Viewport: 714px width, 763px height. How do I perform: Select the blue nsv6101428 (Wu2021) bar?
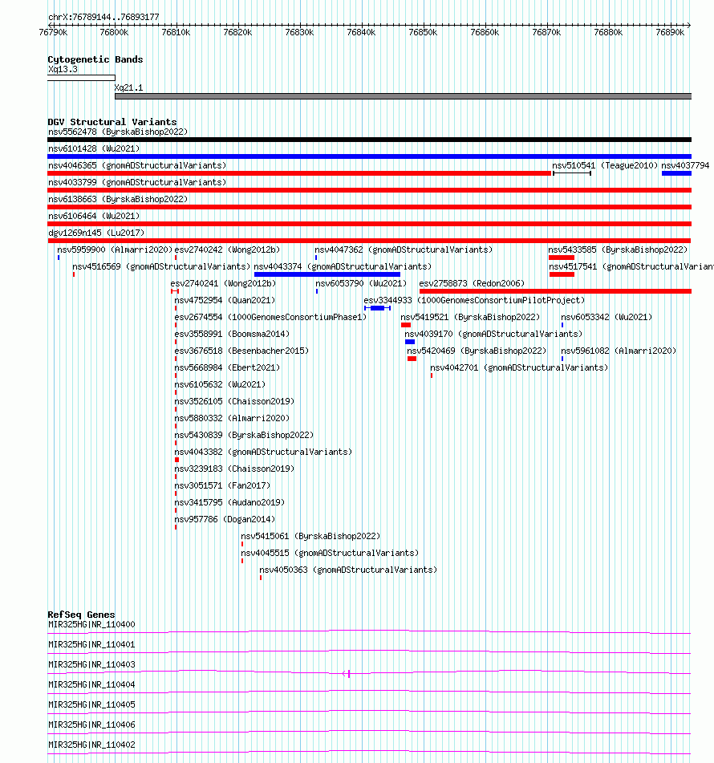click(x=369, y=156)
